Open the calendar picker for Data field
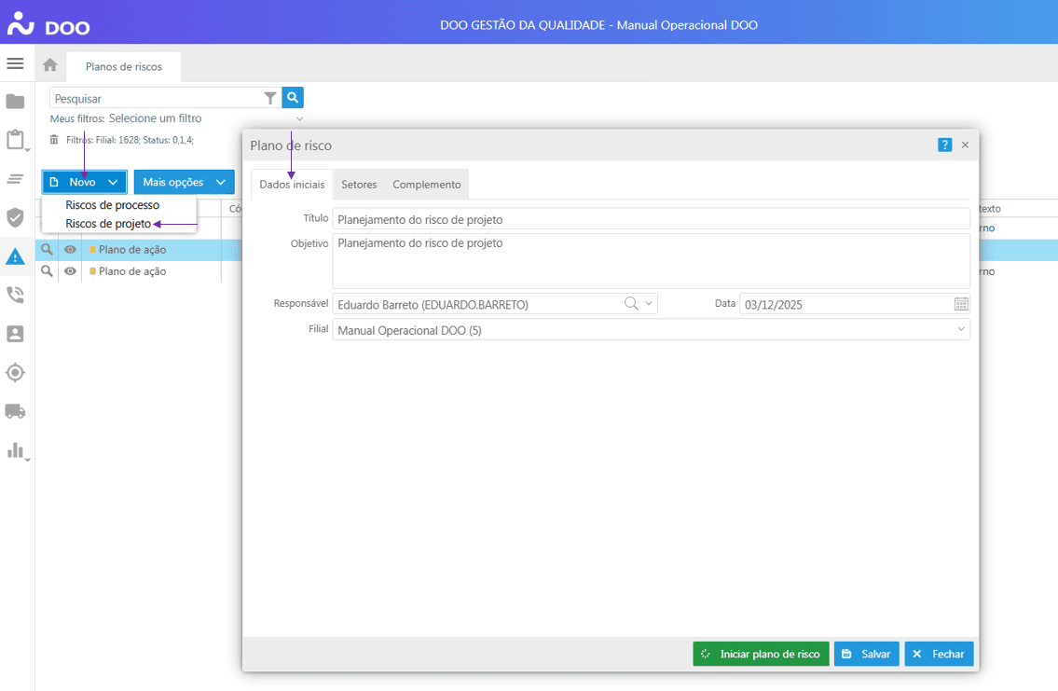 pos(961,304)
